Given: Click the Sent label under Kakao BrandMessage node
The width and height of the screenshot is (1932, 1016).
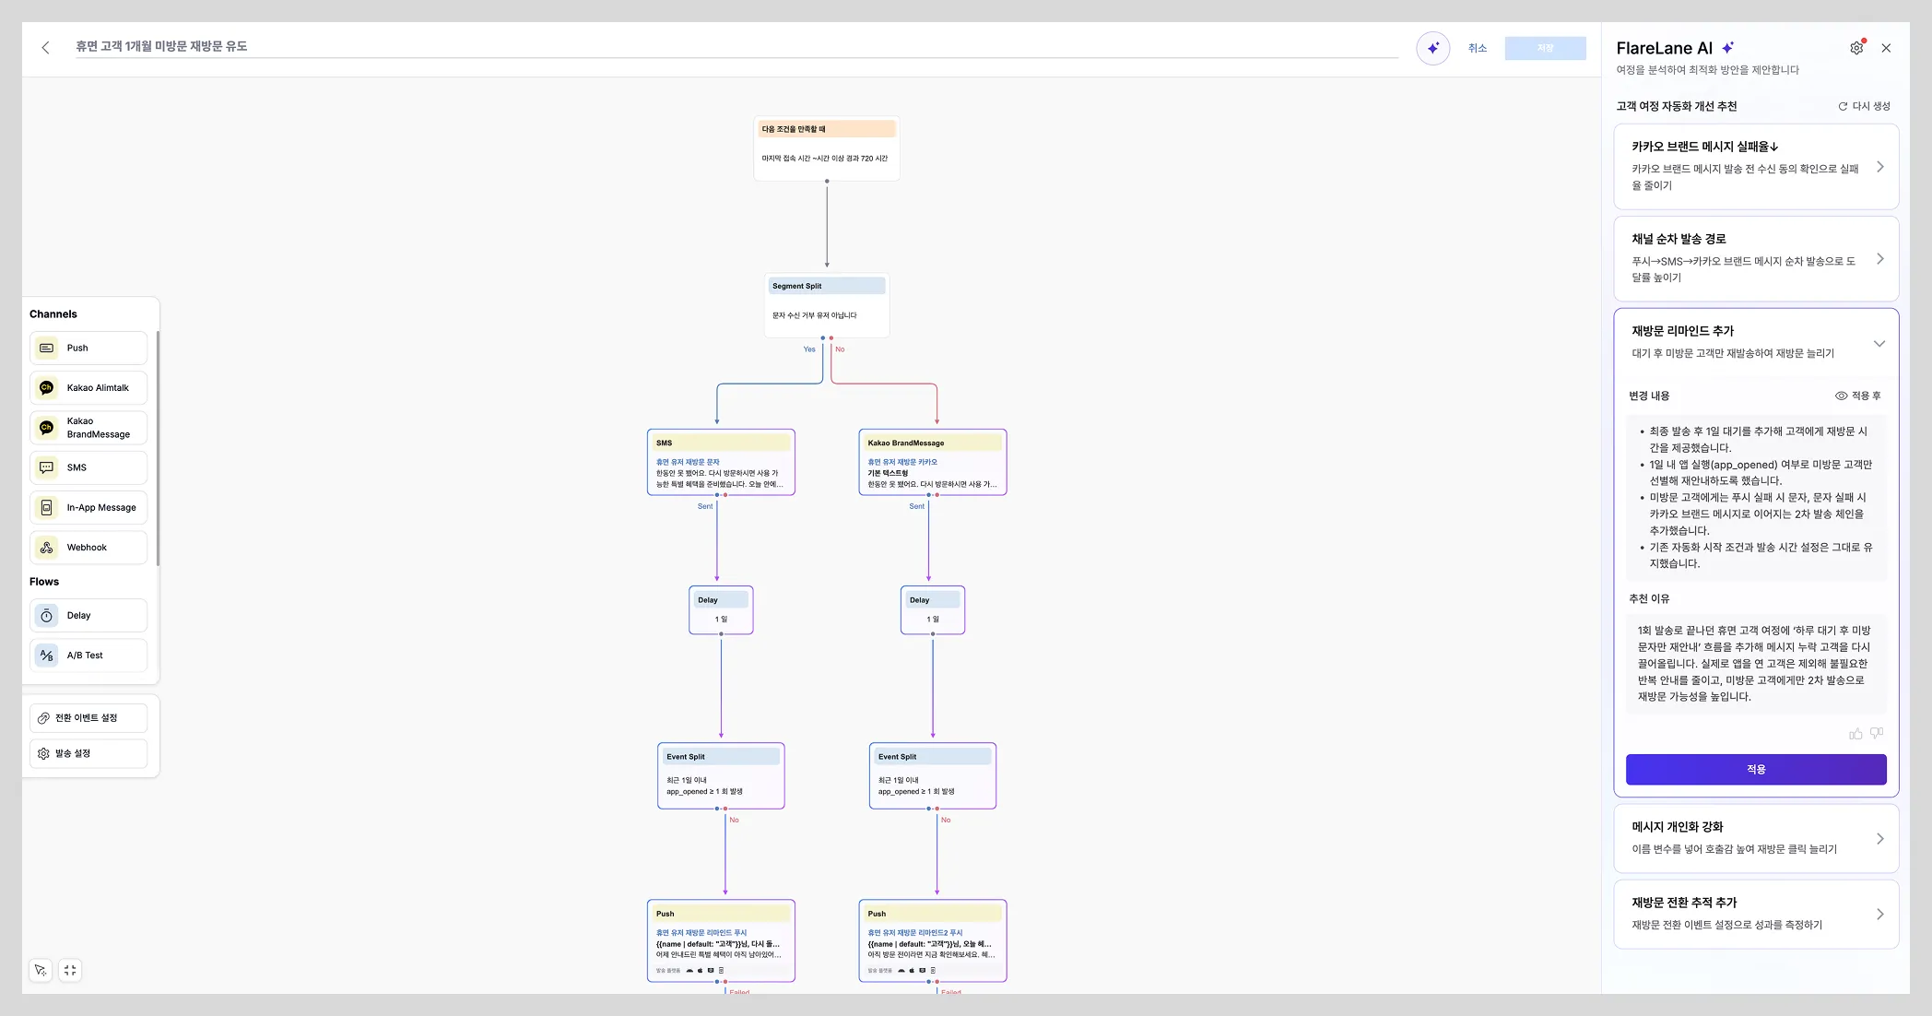Looking at the screenshot, I should 917,506.
